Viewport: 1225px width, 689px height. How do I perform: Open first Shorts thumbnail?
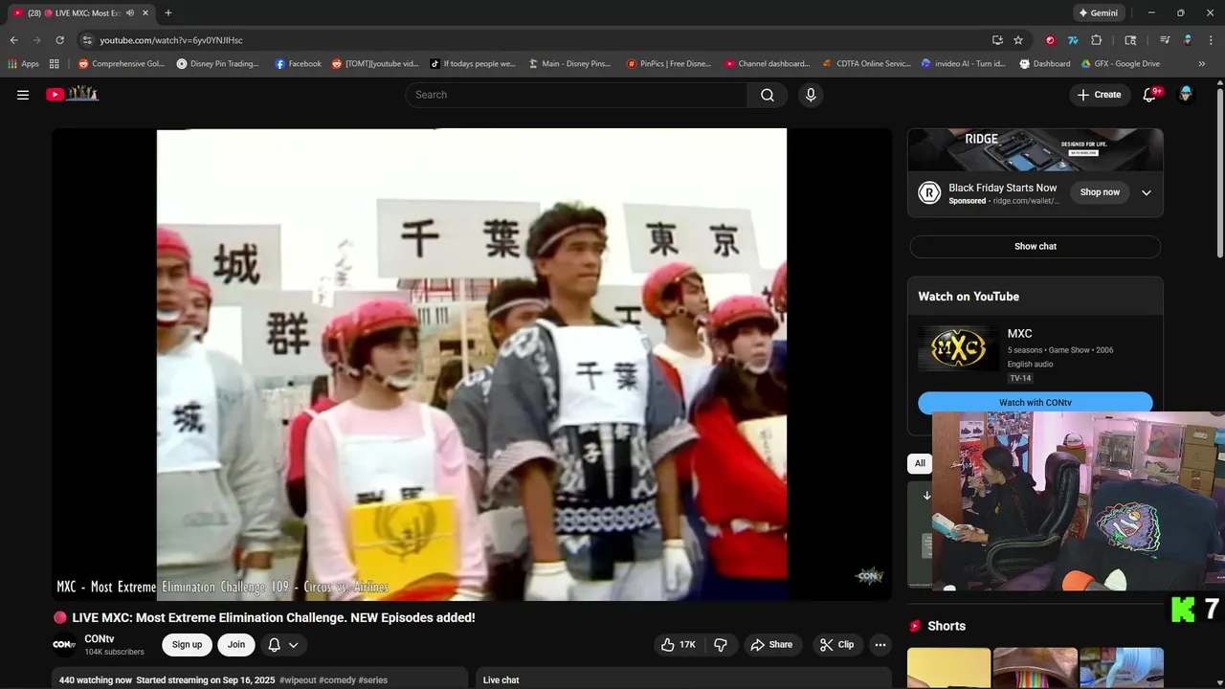[949, 668]
